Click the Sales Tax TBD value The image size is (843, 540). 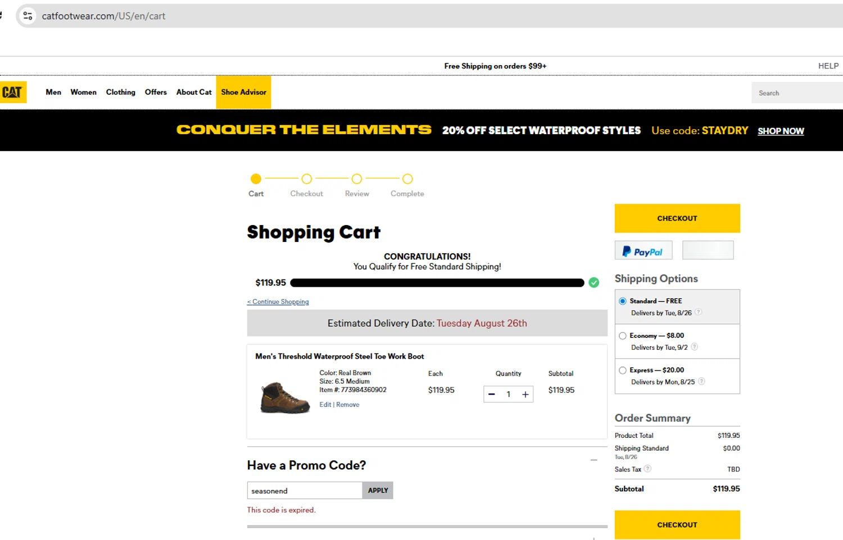(x=733, y=469)
